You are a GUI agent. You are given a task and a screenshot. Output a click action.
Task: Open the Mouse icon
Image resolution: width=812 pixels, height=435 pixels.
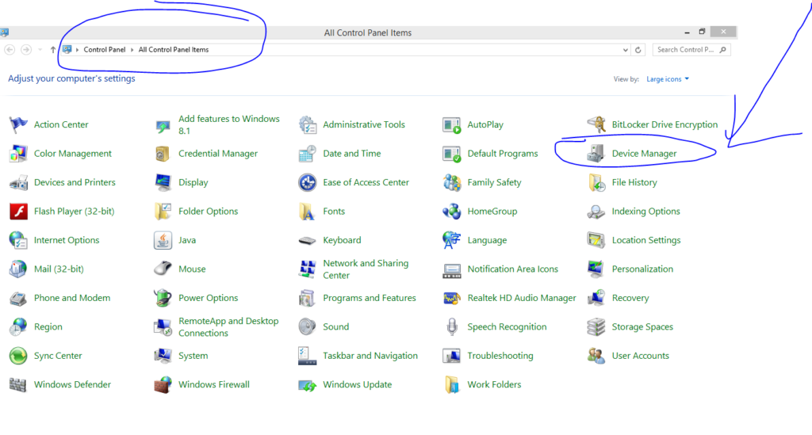tap(163, 269)
